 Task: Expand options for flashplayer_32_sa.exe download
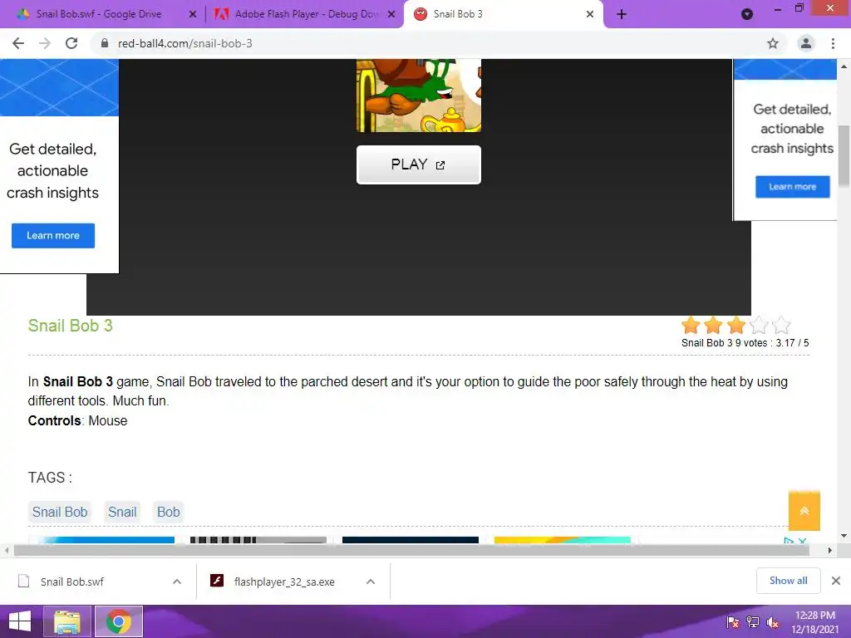coord(371,582)
